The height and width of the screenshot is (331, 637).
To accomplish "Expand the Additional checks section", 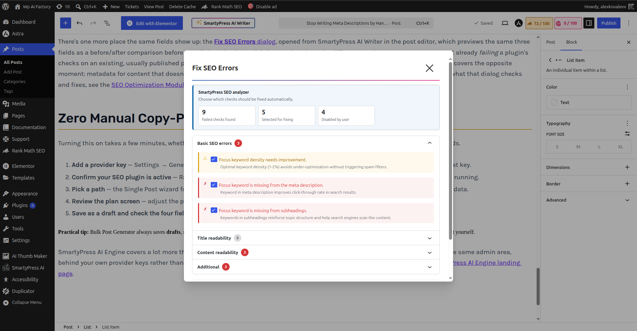I will click(316, 267).
